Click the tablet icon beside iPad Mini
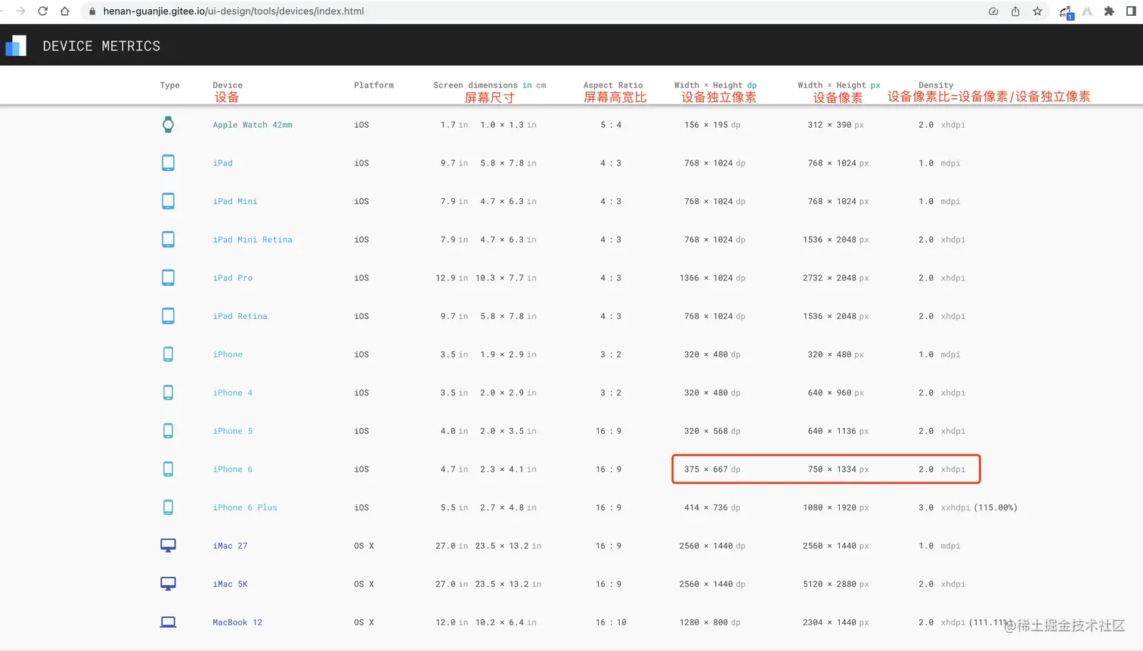 point(168,201)
